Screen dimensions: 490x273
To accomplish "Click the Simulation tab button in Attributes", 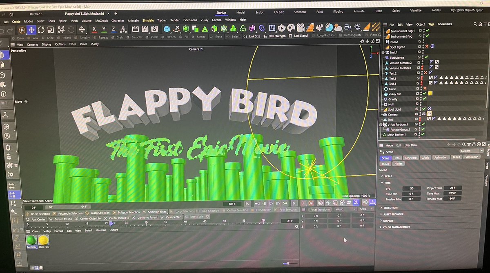I will click(472, 157).
